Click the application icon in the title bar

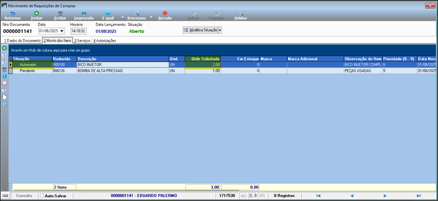[4, 6]
